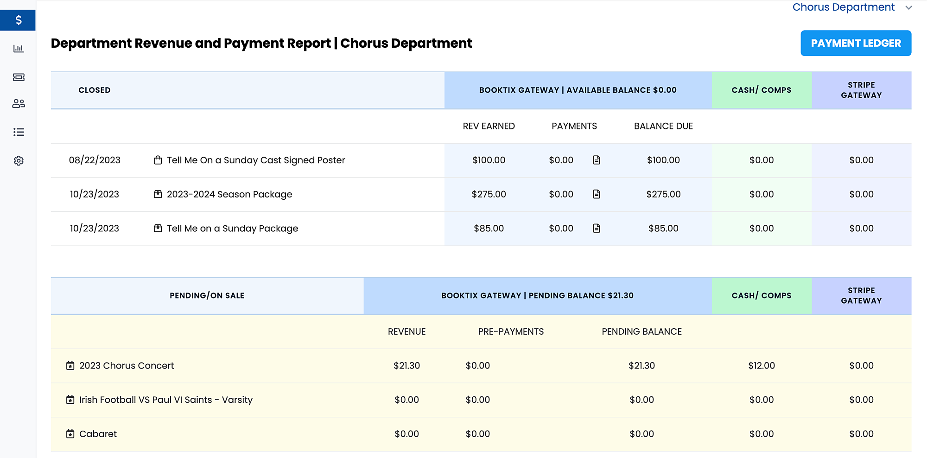Open Irish Football VS Paul VI Saints - Varsity
Screen dimensions: 927x458
click(x=166, y=400)
